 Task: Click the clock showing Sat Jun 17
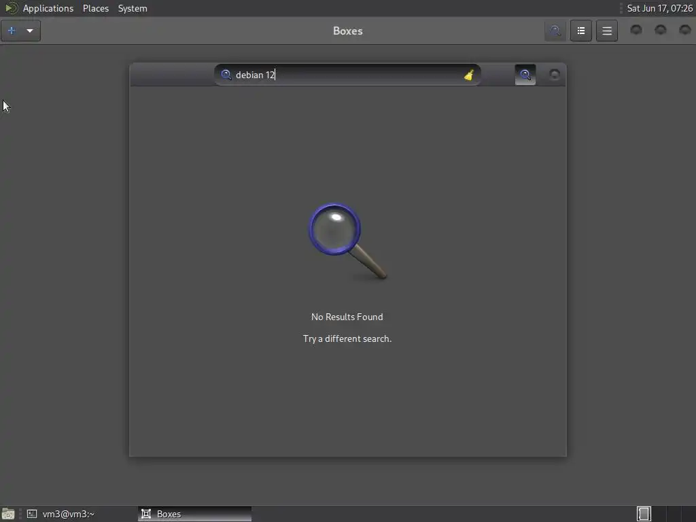(659, 8)
